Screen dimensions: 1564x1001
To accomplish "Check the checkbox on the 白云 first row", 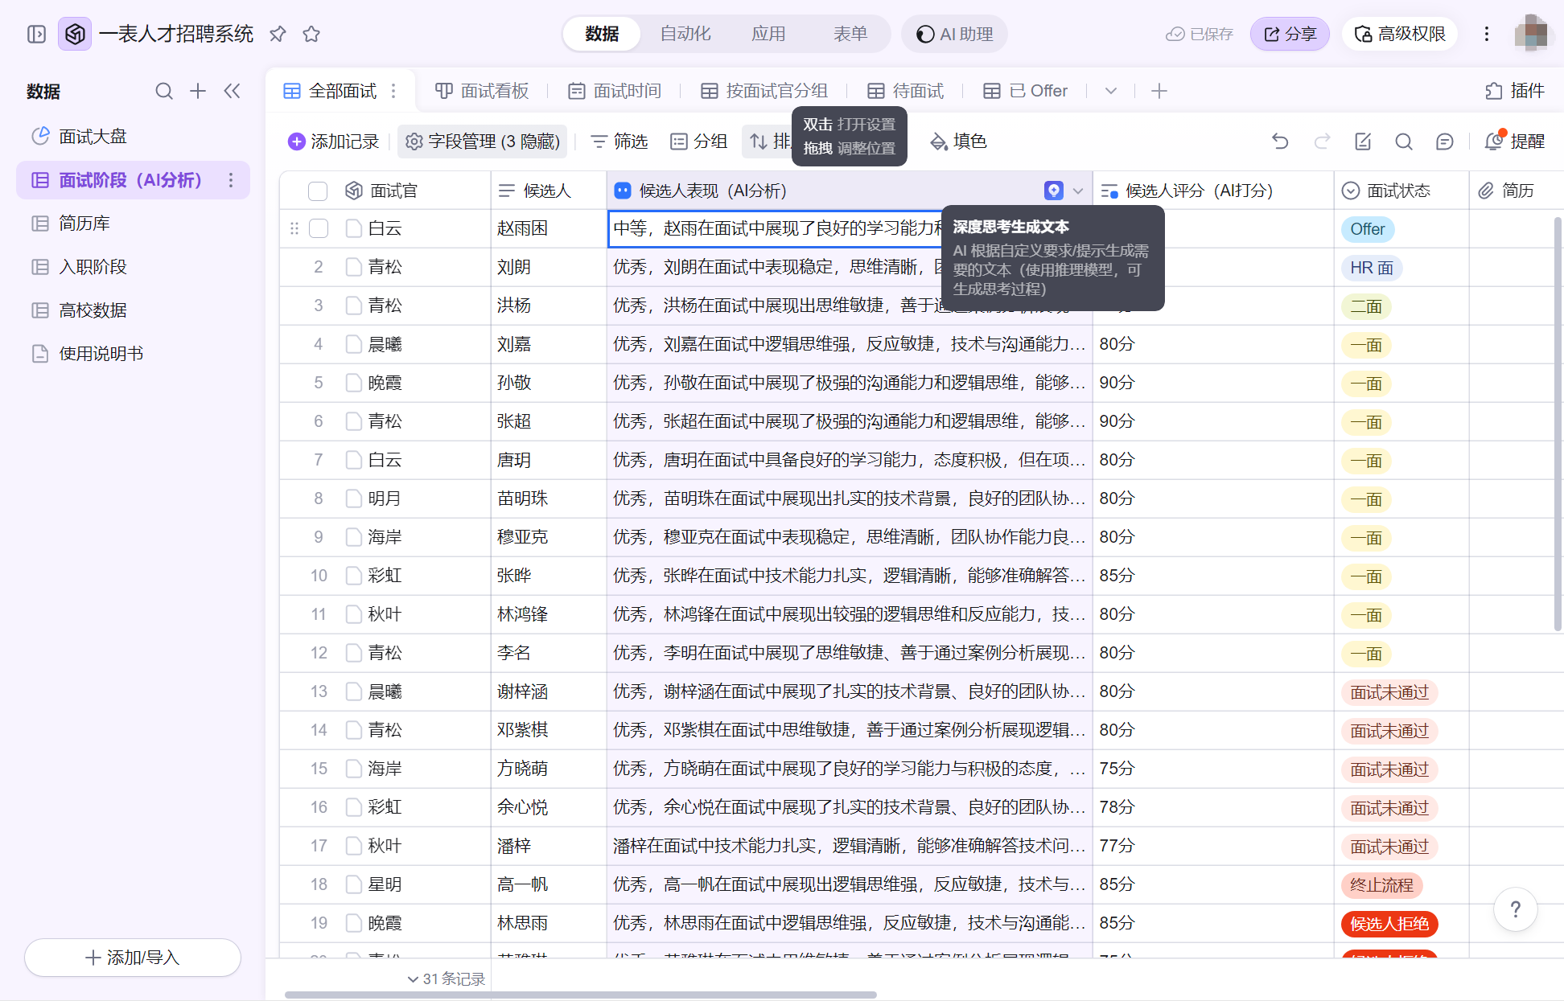I will pos(319,228).
